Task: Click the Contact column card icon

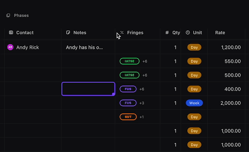Action: (11, 33)
